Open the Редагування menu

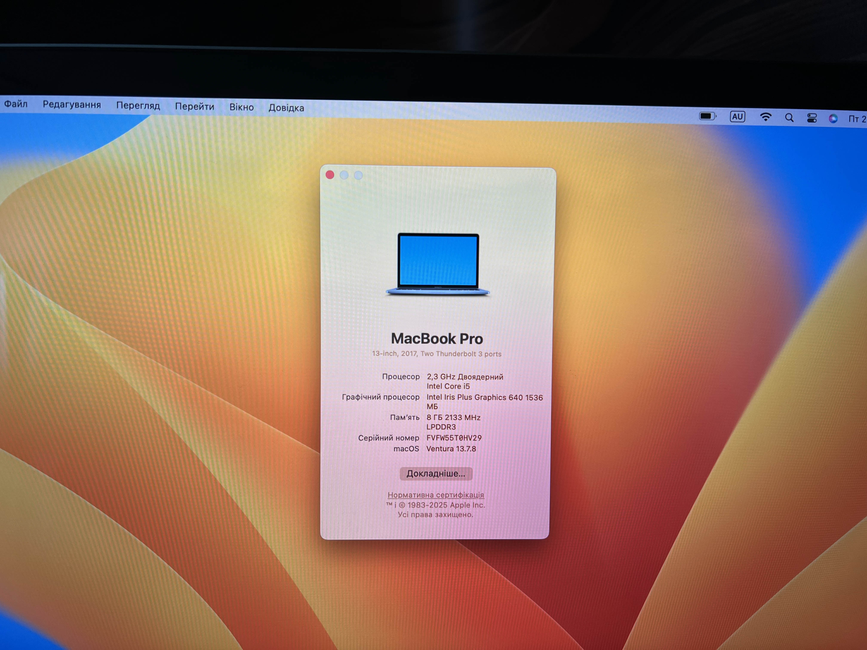click(x=72, y=105)
